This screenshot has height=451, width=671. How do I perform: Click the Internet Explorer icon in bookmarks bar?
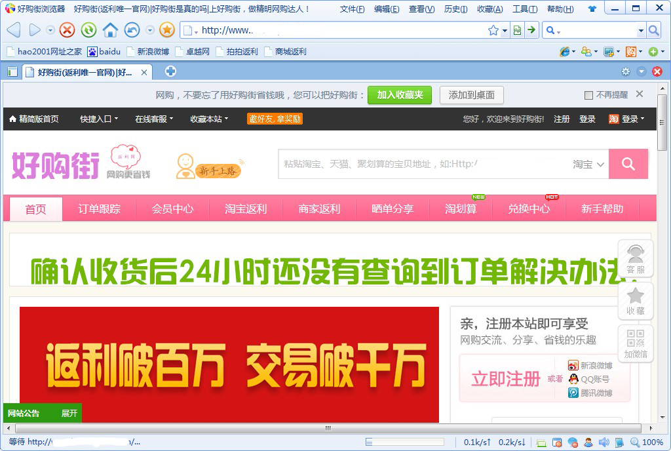click(x=564, y=52)
